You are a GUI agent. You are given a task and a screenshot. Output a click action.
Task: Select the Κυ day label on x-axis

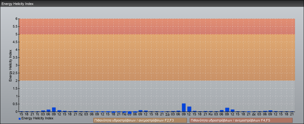click(x=210, y=114)
